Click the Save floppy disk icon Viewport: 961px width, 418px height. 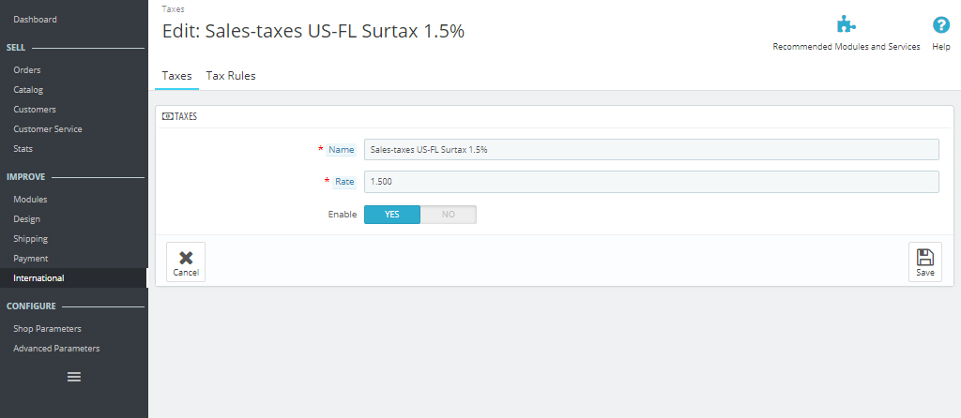click(924, 258)
